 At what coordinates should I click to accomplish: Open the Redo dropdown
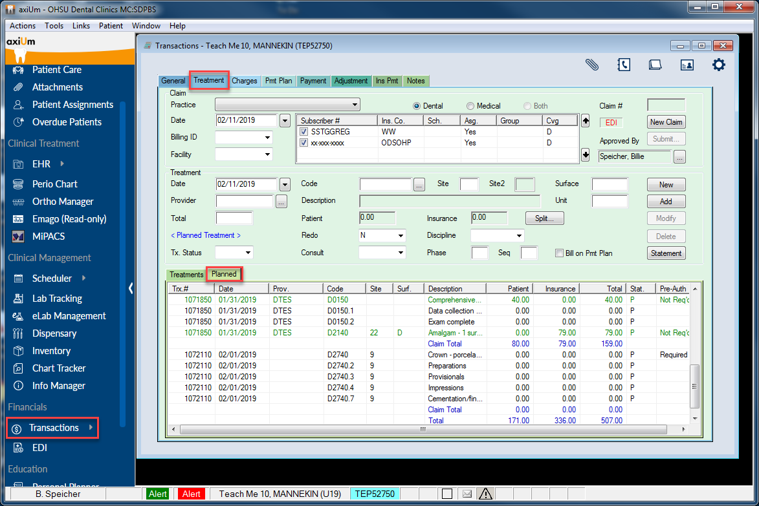click(382, 235)
